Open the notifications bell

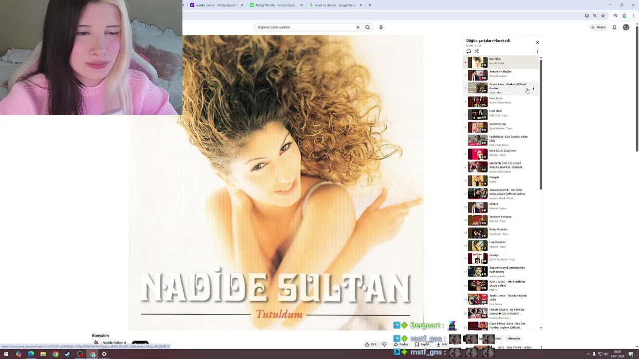[x=615, y=27]
